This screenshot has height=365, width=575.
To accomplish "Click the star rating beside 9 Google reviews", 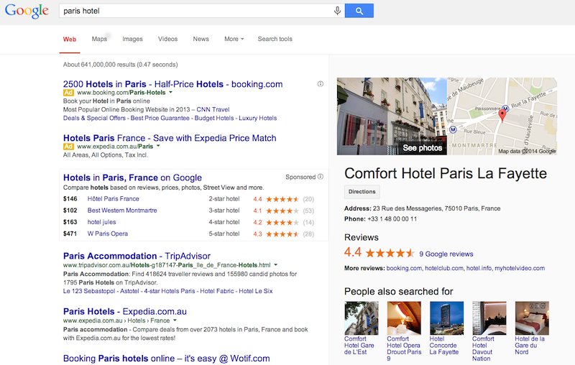I will pos(390,253).
